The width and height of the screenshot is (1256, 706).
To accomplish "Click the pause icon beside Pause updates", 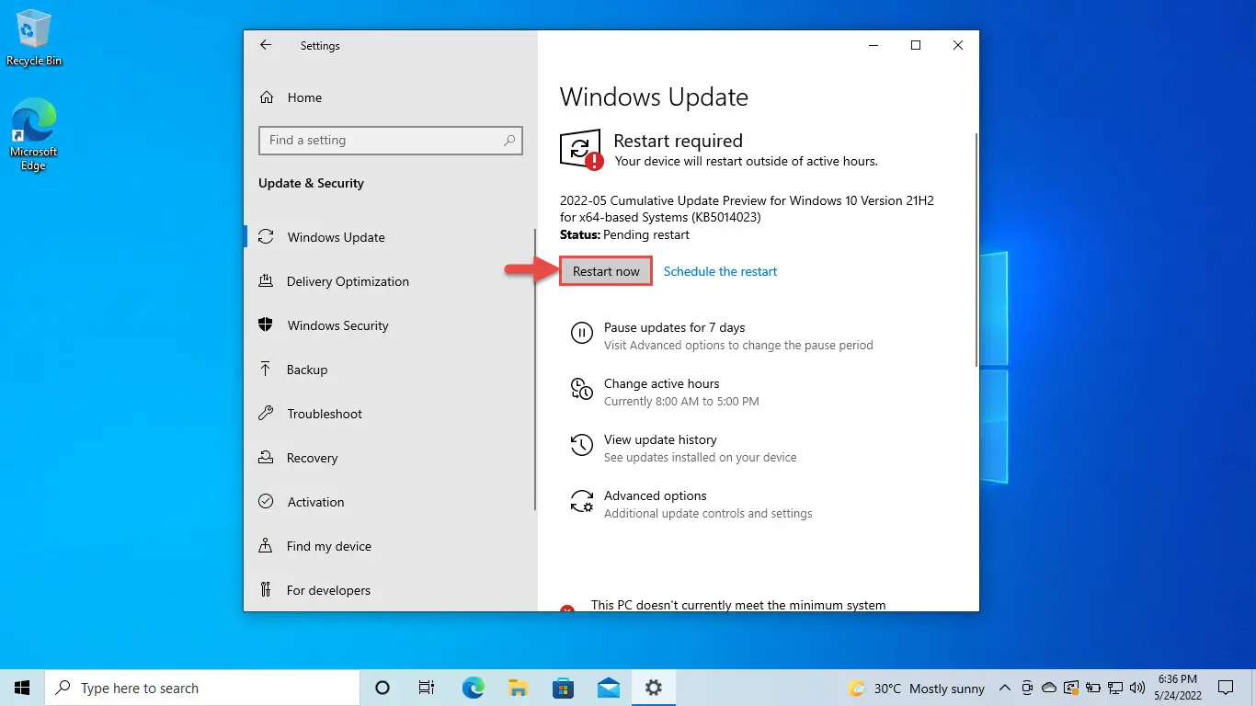I will click(x=581, y=333).
